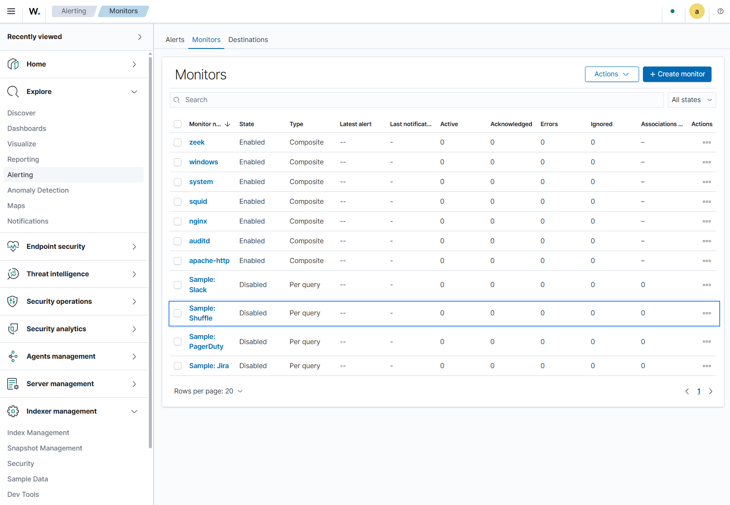The width and height of the screenshot is (730, 505).
Task: Sort by Monitor name arrow icon
Action: tap(227, 124)
